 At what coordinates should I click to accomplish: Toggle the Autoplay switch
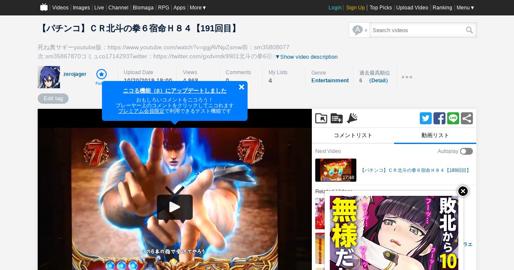[466, 151]
